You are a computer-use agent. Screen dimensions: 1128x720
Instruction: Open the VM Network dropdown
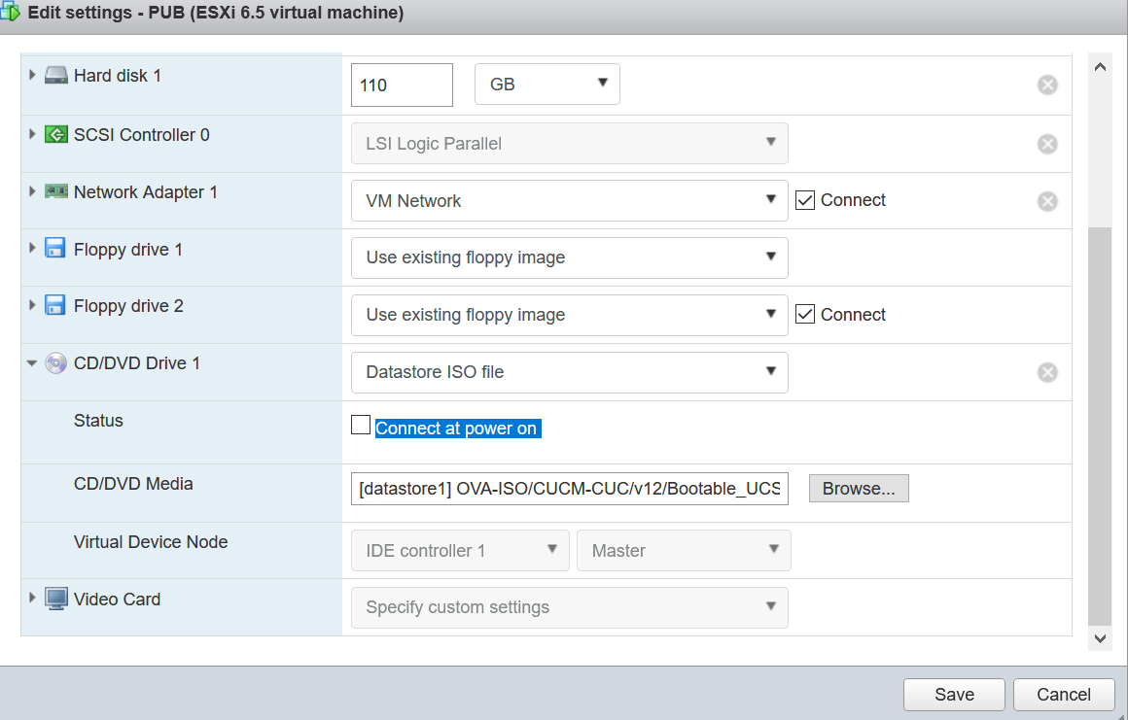569,201
